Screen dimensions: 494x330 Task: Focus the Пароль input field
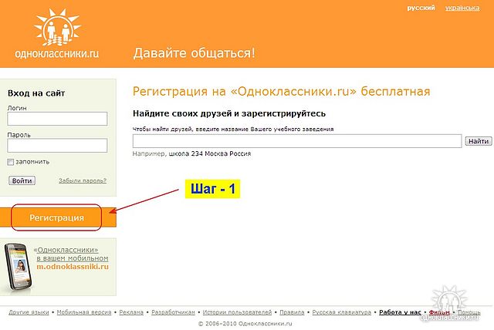point(57,145)
